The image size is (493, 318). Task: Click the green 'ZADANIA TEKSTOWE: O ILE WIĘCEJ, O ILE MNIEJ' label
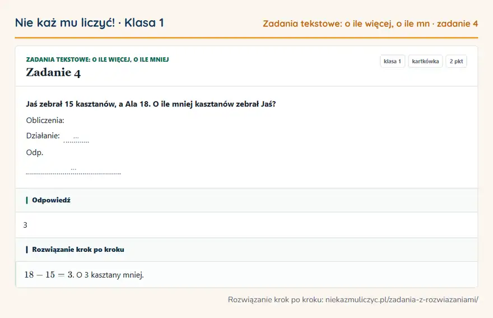coord(97,59)
